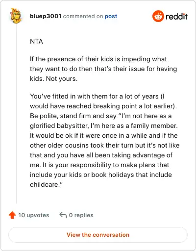Click the paragraph starting "You've fitted in"
Image resolution: width=196 pixels, height=251 pixels.
click(x=105, y=140)
